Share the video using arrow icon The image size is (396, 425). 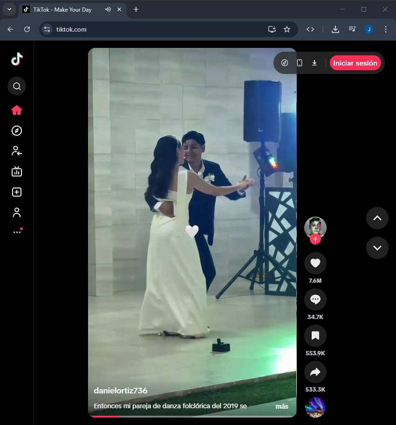pyautogui.click(x=315, y=372)
